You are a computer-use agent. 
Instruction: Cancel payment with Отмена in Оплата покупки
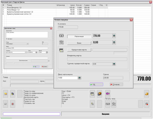[x=116, y=84]
